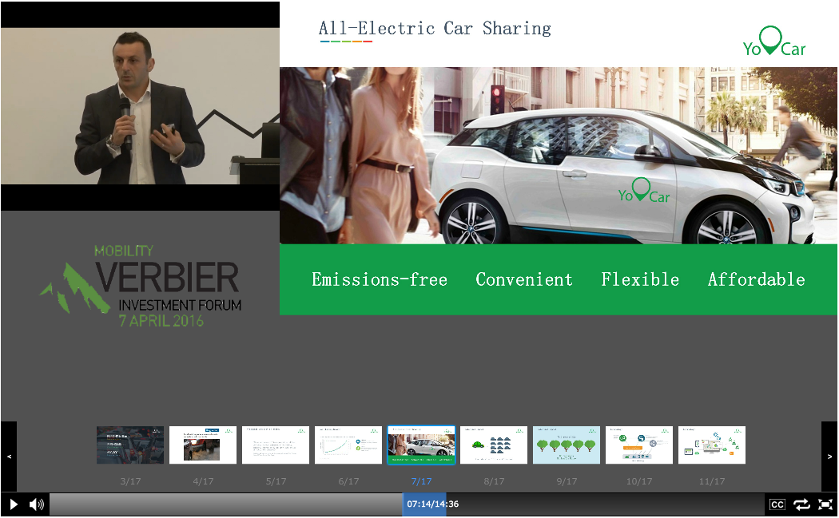Click the 9/17 slide number label

pos(567,481)
